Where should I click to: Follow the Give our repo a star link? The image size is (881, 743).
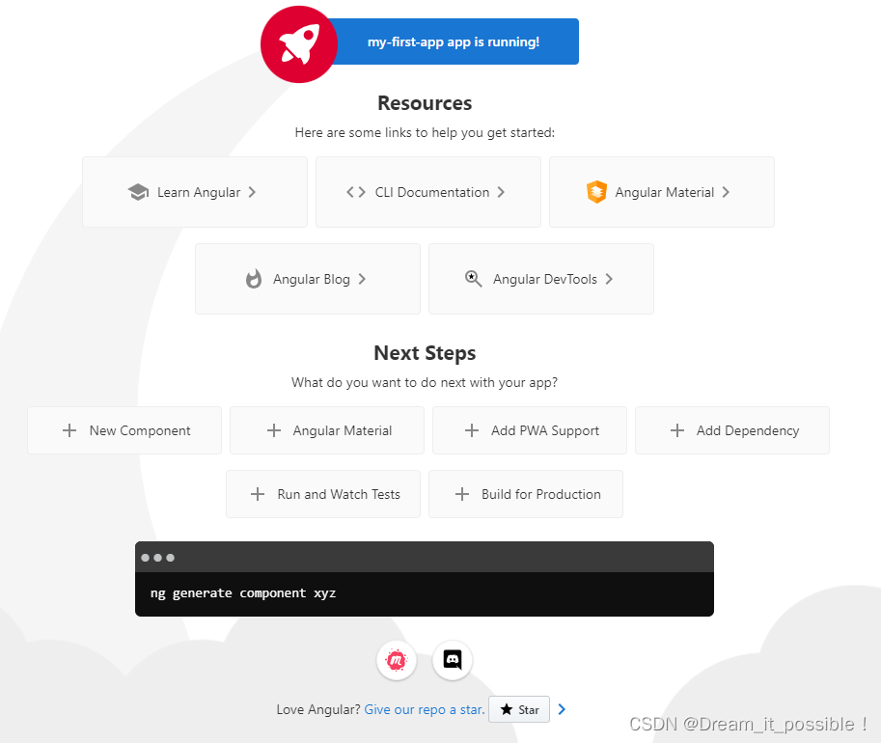coord(423,708)
